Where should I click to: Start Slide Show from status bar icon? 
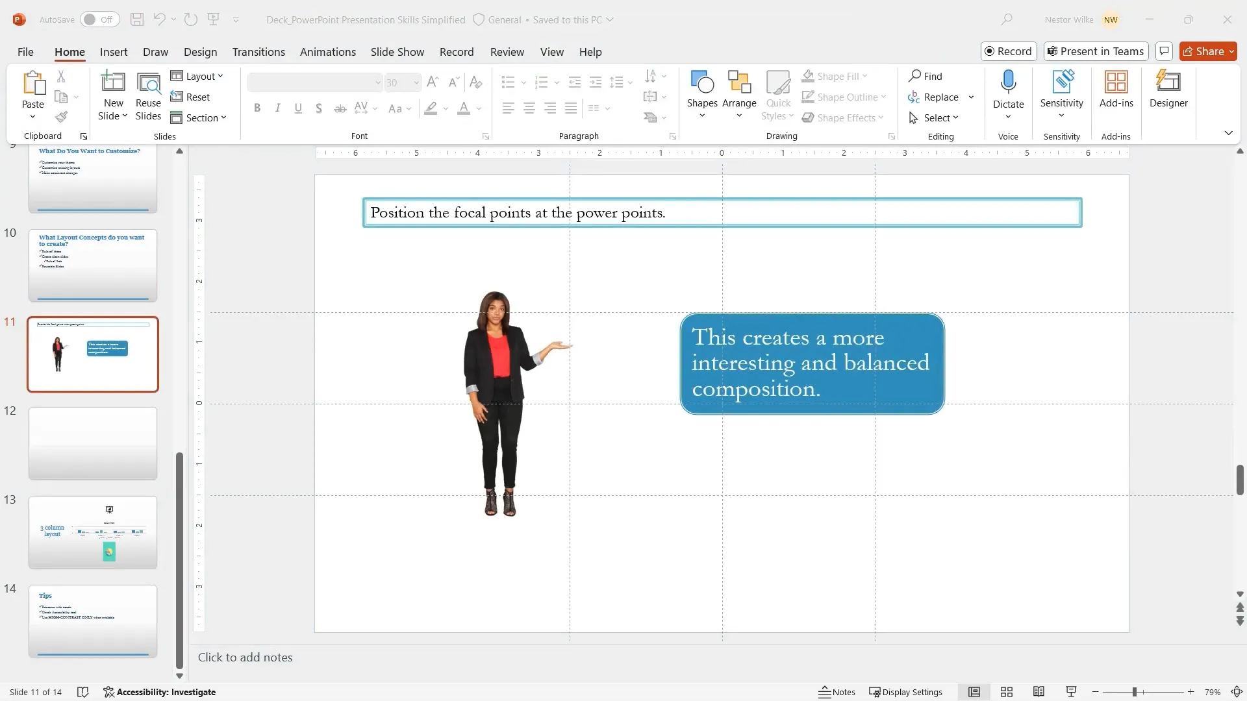[x=1071, y=692]
